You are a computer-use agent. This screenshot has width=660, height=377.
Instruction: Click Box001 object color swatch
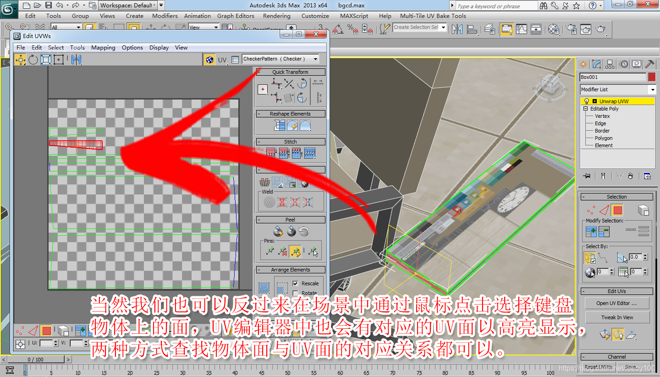pos(652,77)
